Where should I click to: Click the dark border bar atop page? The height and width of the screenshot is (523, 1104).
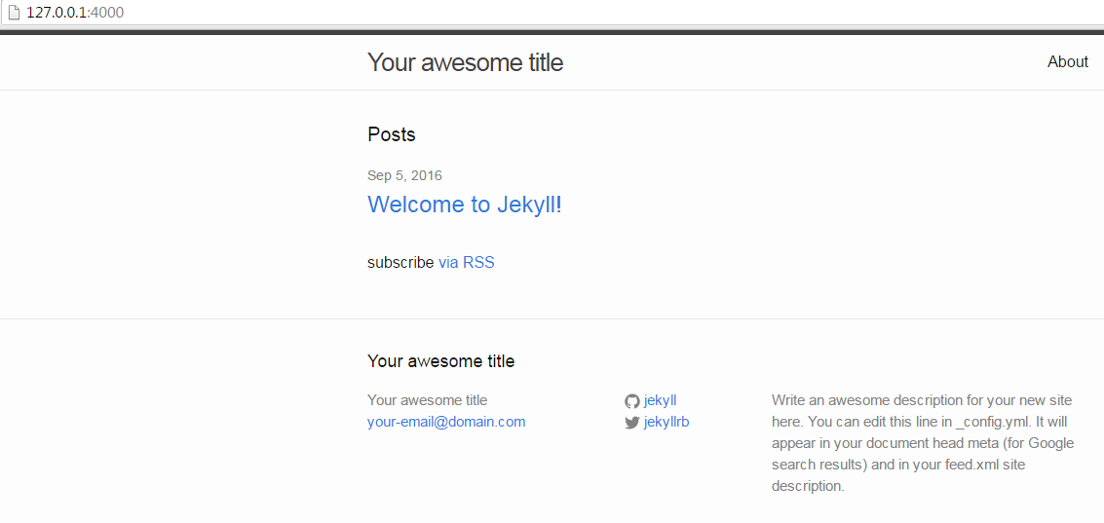point(552,32)
